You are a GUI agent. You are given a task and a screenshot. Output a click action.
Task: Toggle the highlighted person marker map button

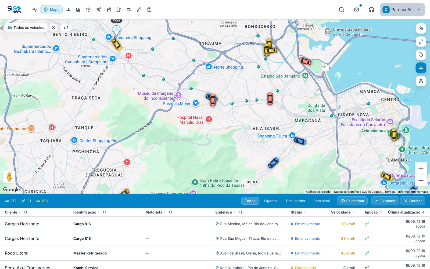pos(421,68)
